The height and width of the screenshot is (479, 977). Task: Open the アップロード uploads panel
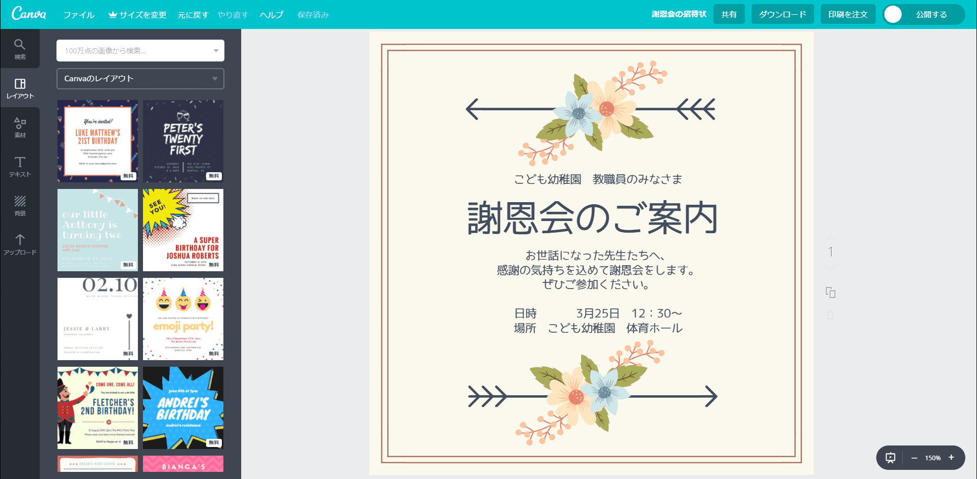[x=20, y=244]
